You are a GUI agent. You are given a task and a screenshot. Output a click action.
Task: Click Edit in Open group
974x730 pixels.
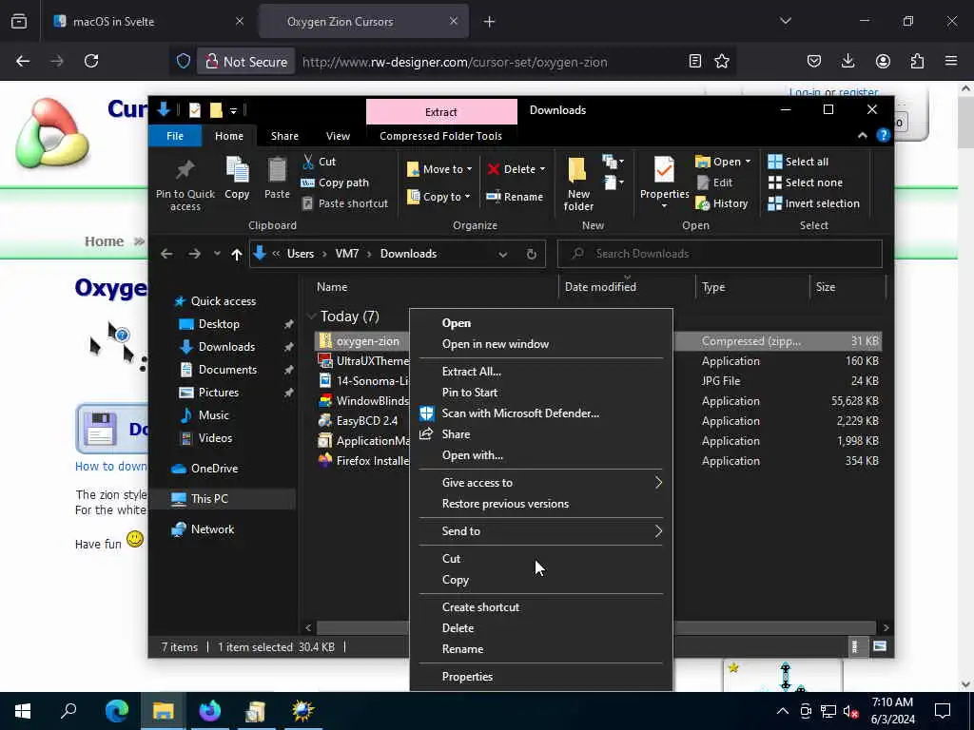[x=714, y=182]
